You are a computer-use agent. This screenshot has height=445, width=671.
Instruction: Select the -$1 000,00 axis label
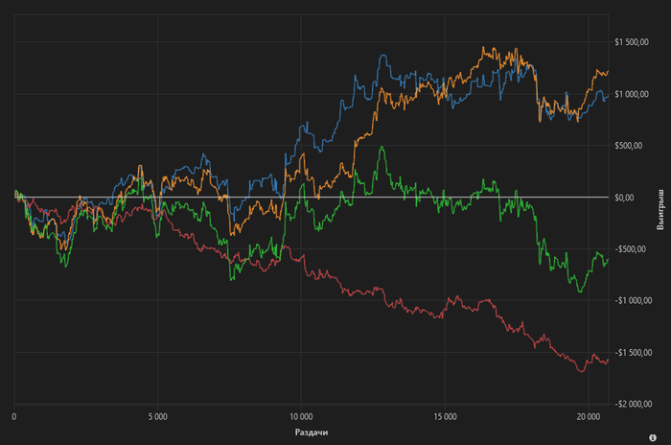coord(634,301)
